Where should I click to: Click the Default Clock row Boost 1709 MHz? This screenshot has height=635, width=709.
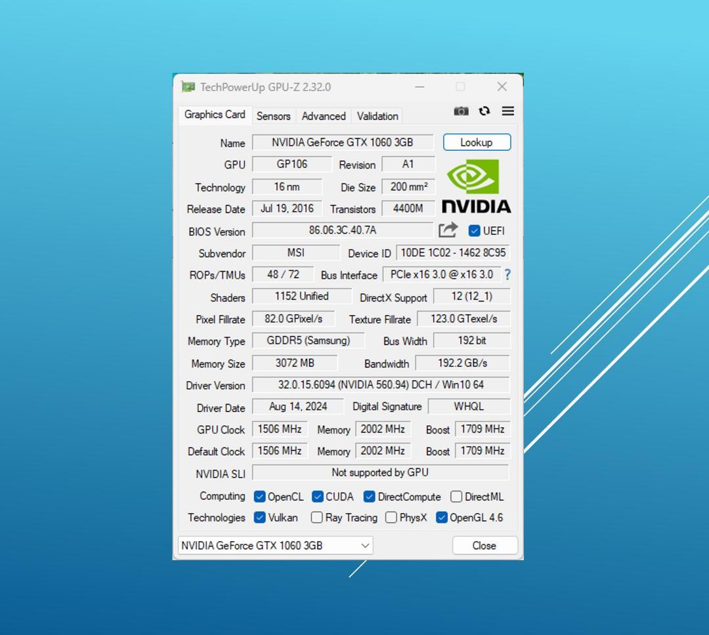483,451
